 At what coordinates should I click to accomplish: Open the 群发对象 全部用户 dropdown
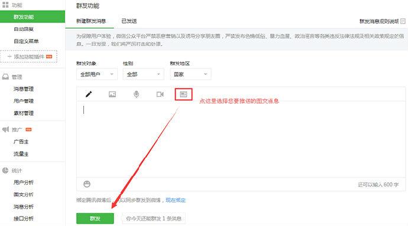point(97,74)
